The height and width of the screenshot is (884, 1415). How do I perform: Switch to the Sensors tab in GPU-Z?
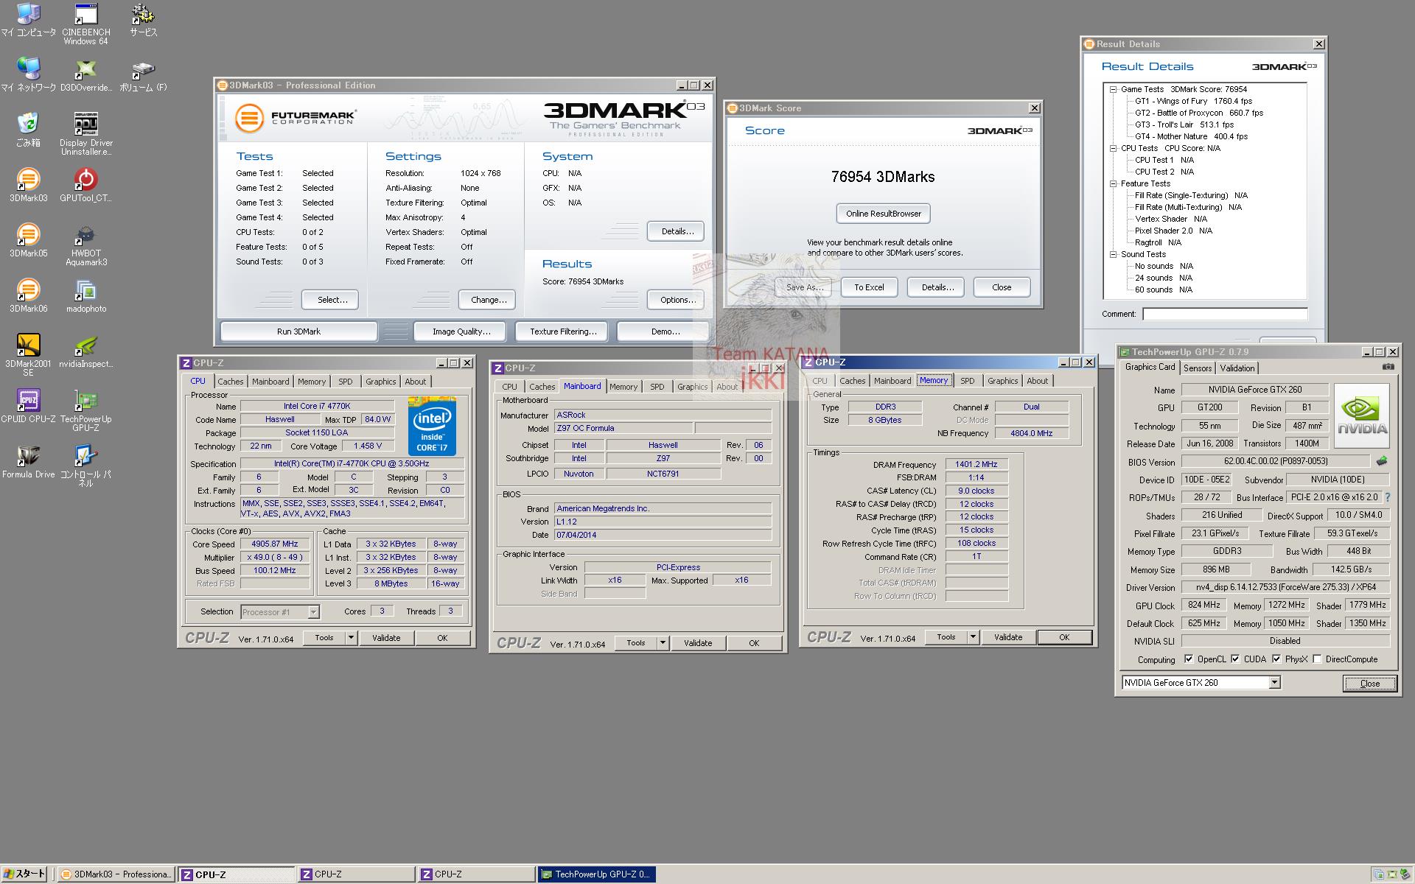point(1198,368)
